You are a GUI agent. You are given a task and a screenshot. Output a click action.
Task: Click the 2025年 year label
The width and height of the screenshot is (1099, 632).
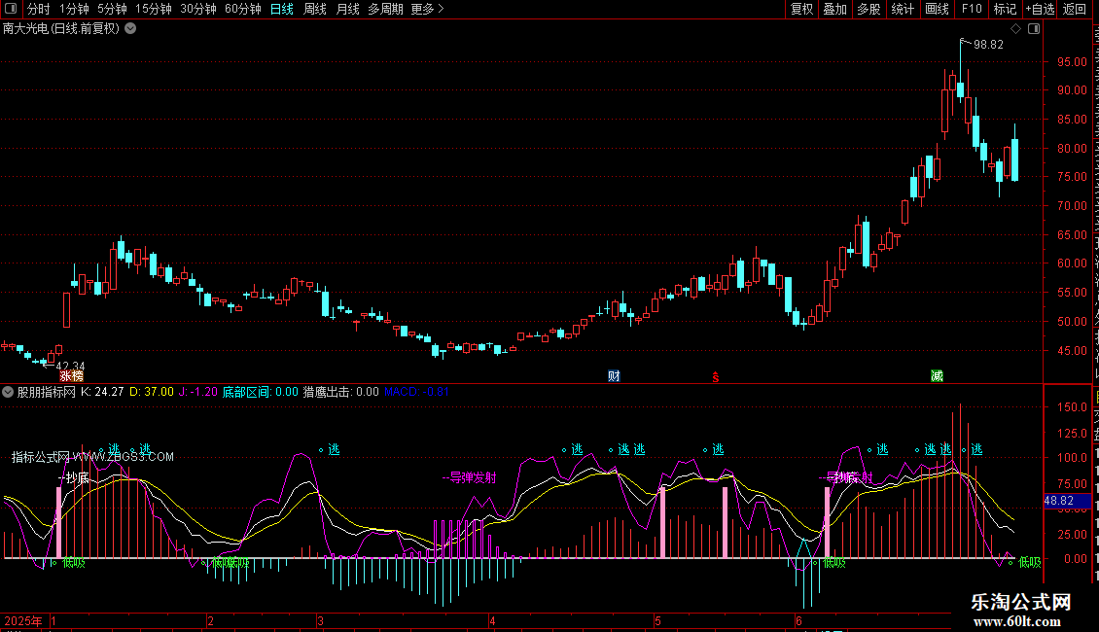23,620
